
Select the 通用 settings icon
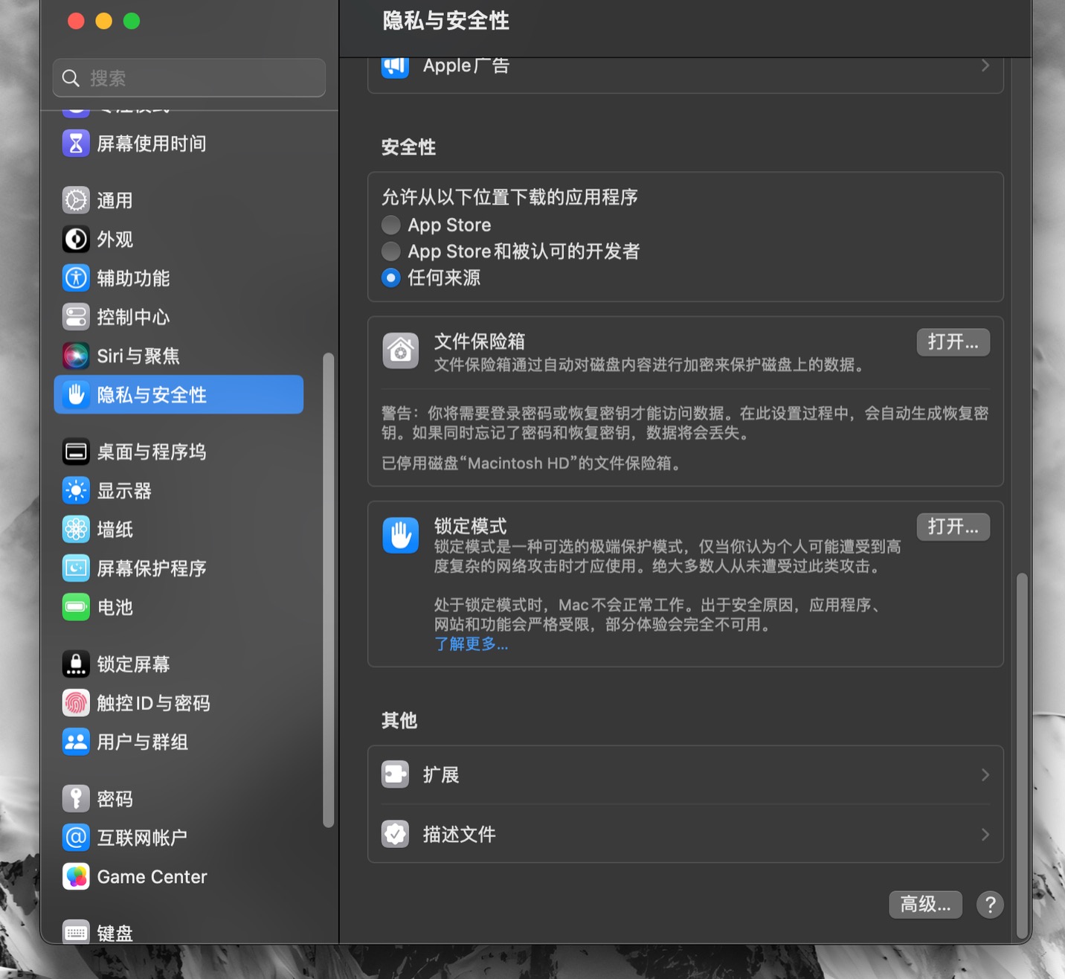115,199
